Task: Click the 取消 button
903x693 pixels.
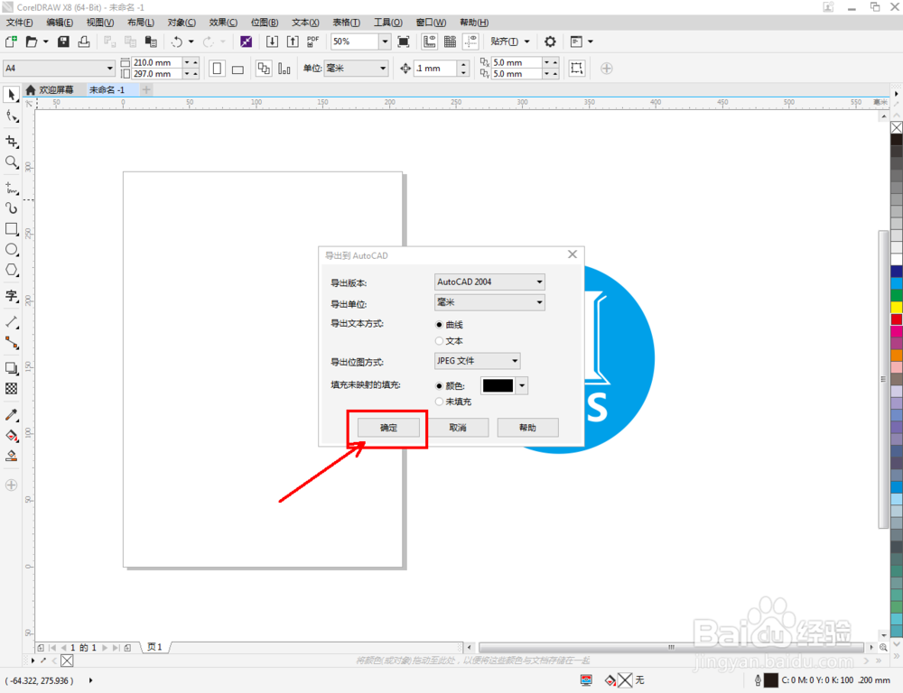Action: click(458, 428)
